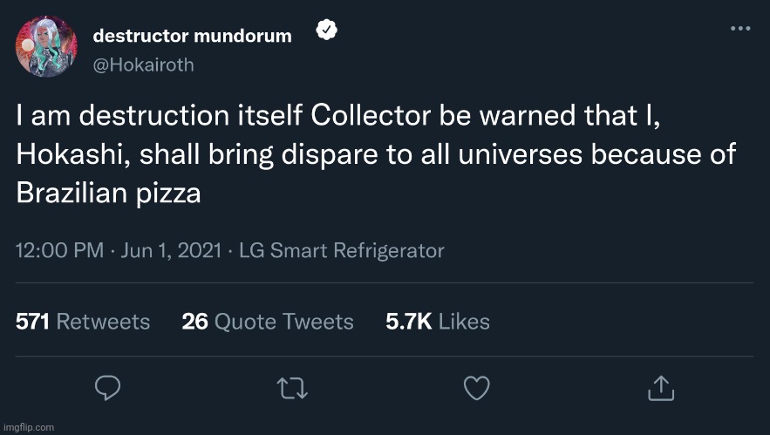Viewport: 770px width, 435px height.
Task: Show the 5.7K Likes list
Action: tap(437, 322)
